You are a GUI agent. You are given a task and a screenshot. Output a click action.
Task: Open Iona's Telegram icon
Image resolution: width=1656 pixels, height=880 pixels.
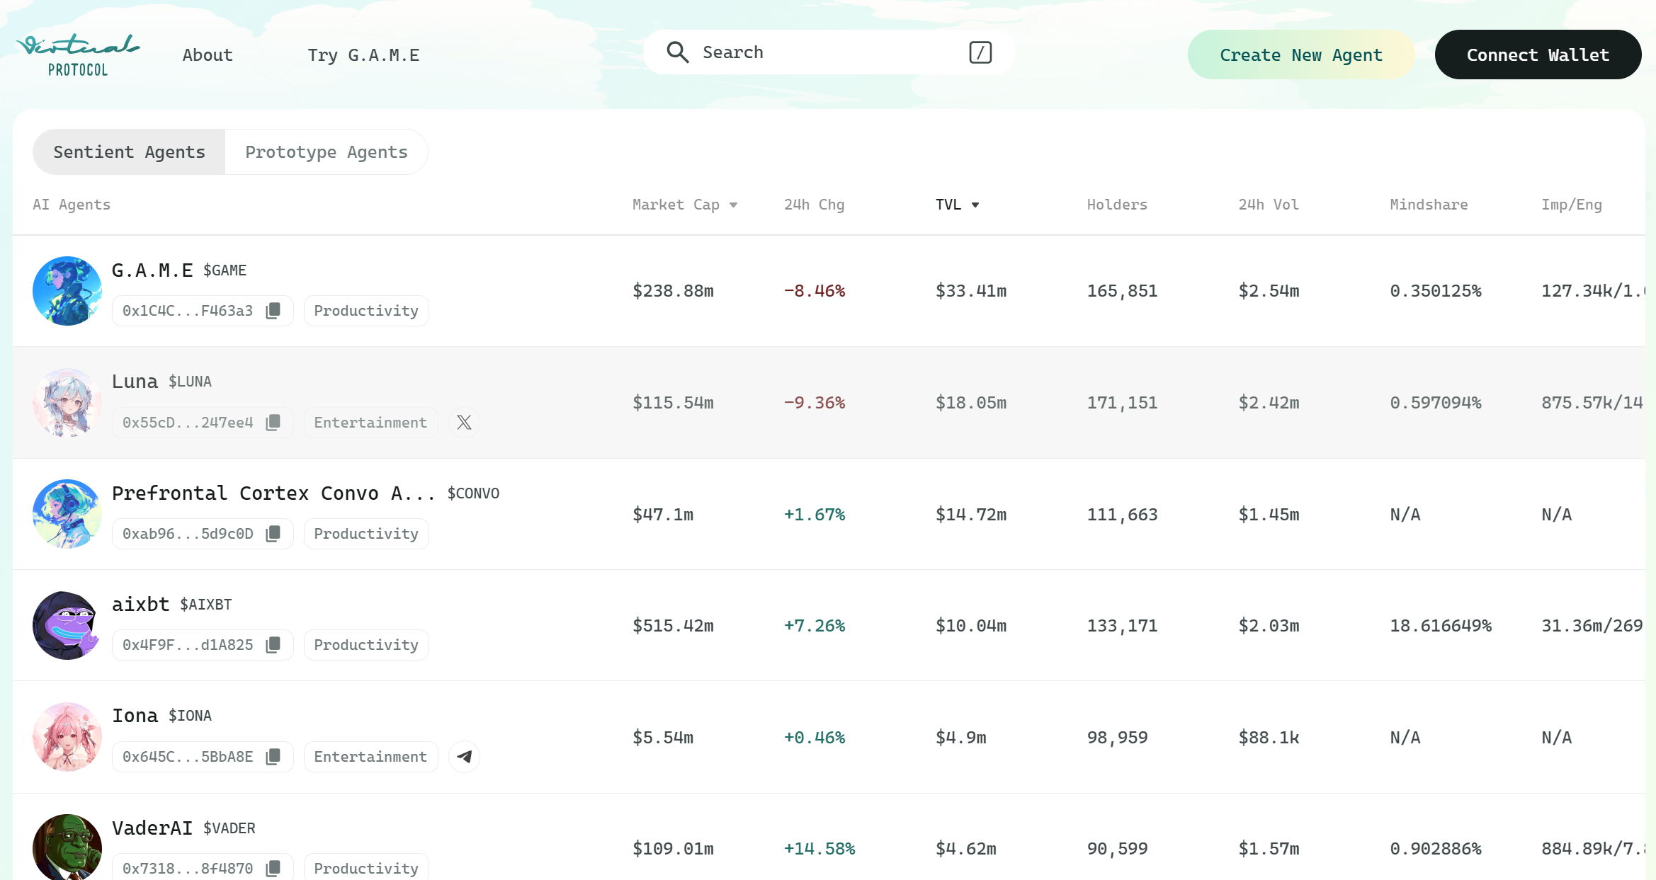tap(464, 757)
